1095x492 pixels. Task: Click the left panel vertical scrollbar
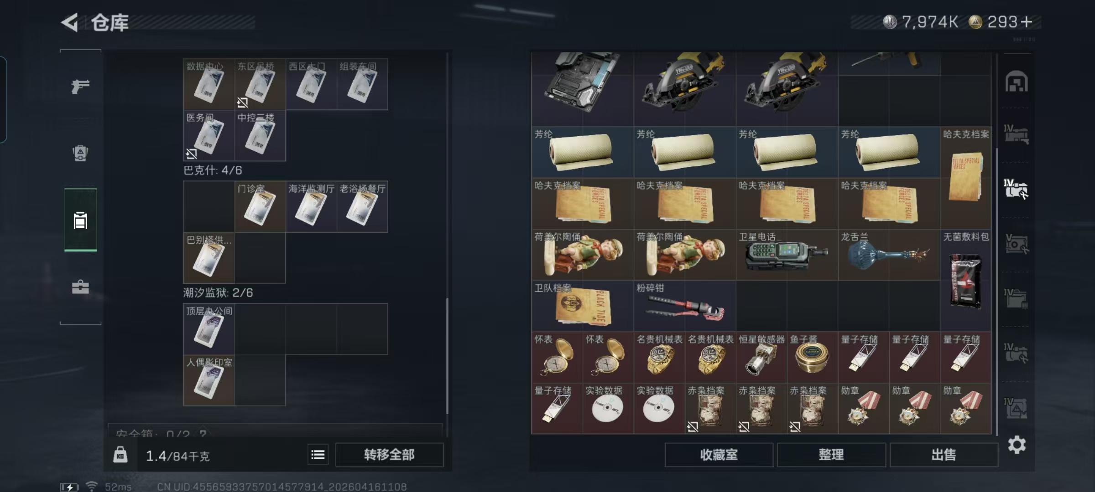(447, 355)
